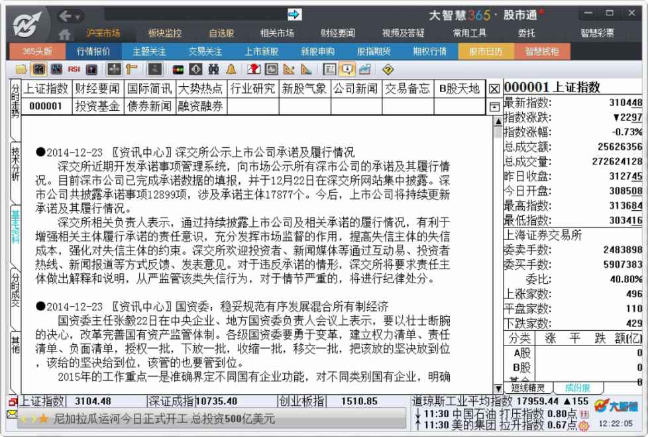Select the 投资基金 news category

97,106
